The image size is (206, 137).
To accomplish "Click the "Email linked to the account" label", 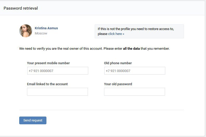I will coord(47,84).
